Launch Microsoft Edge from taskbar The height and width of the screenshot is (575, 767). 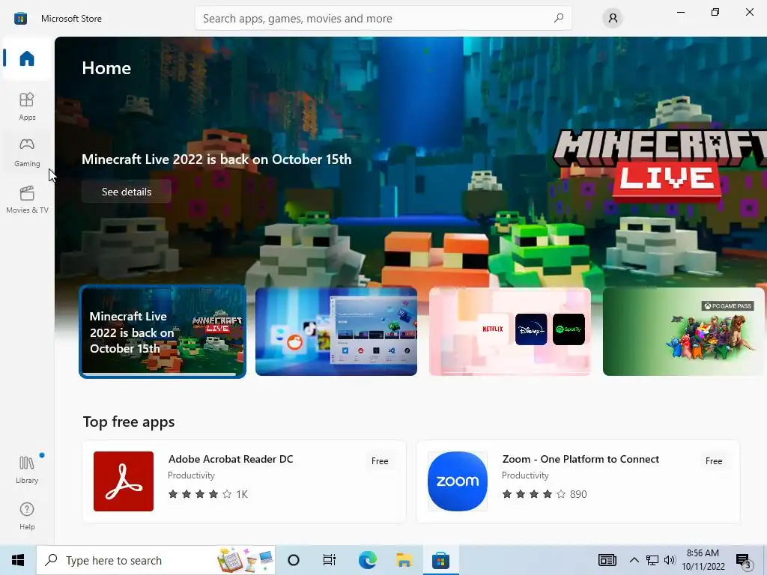pos(367,560)
